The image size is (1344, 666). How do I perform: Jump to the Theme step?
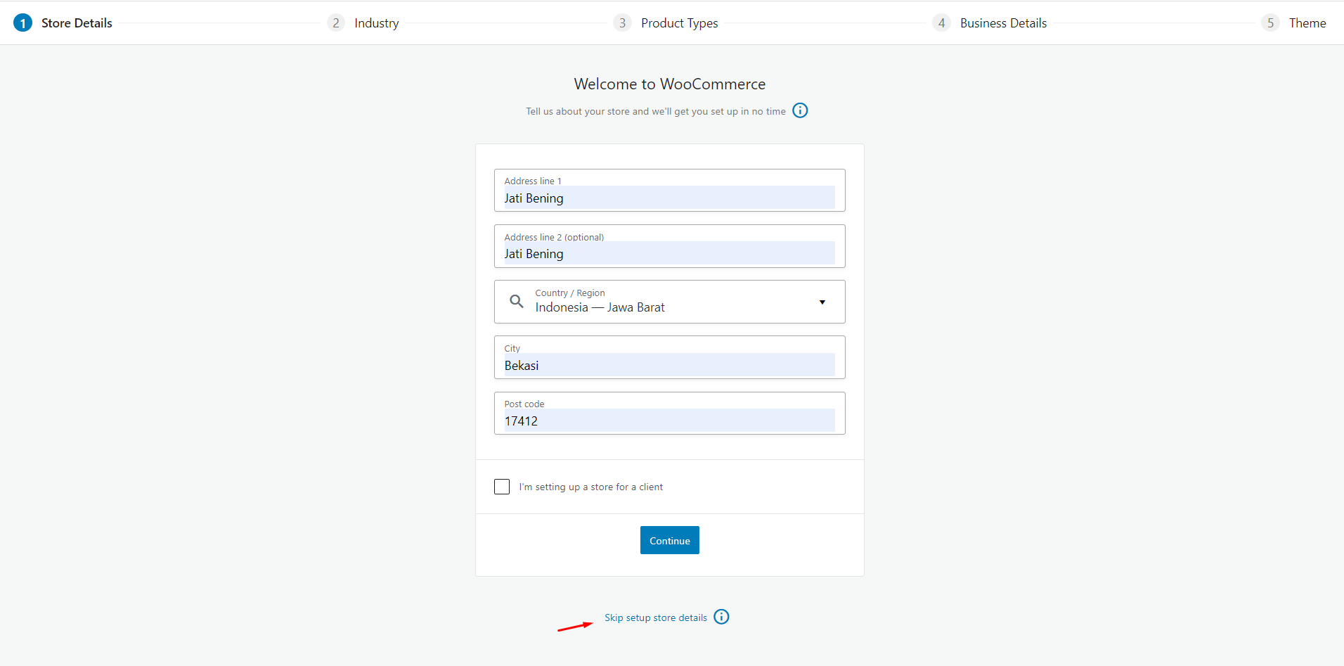(x=1307, y=23)
